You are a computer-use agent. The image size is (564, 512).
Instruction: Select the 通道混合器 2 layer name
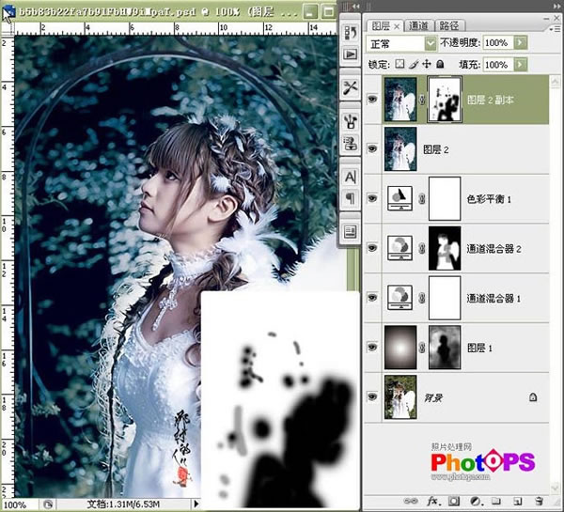pyautogui.click(x=493, y=248)
